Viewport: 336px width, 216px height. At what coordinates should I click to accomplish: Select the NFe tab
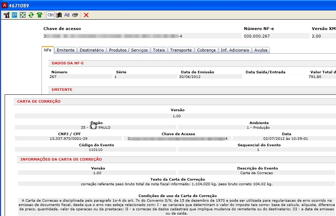tap(48, 50)
